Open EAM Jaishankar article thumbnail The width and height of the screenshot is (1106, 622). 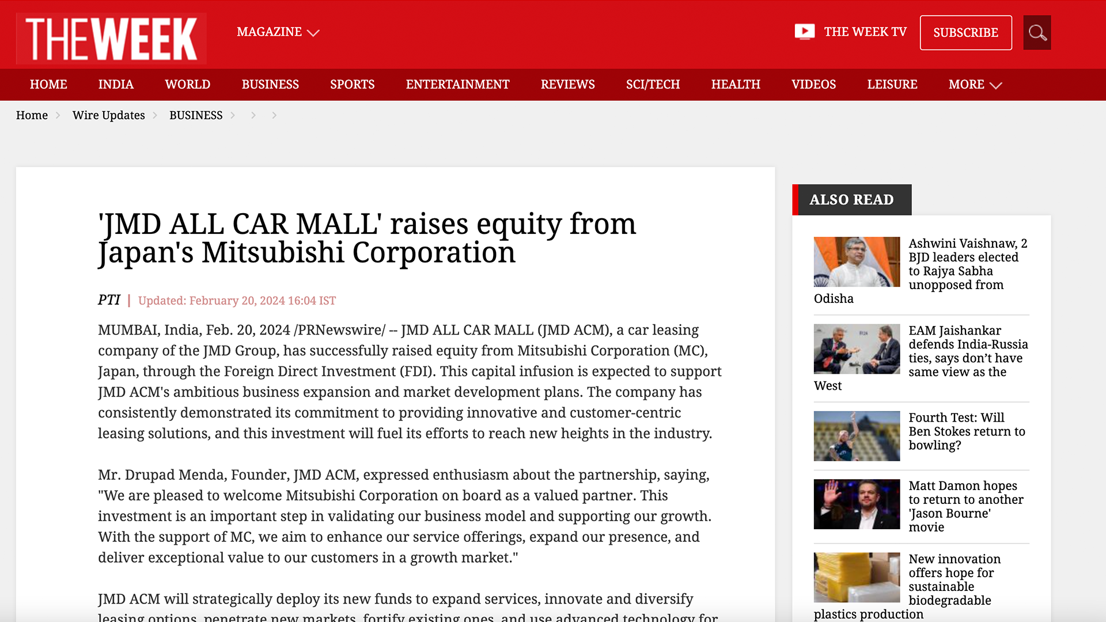857,349
